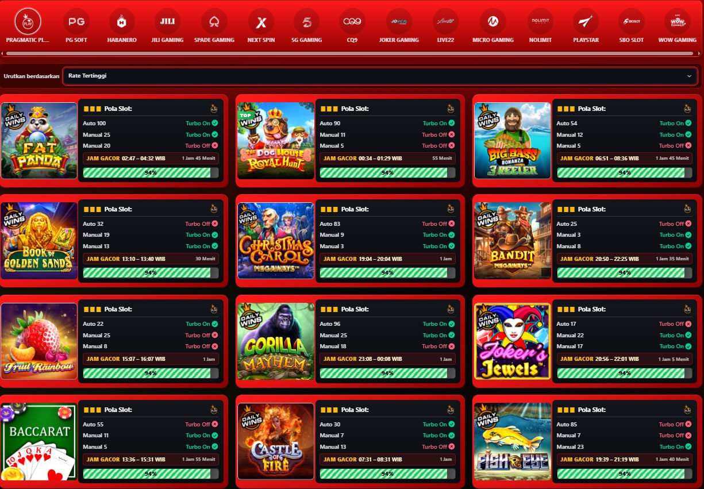Click the provider badge on Castle of Fire card

pyautogui.click(x=451, y=410)
